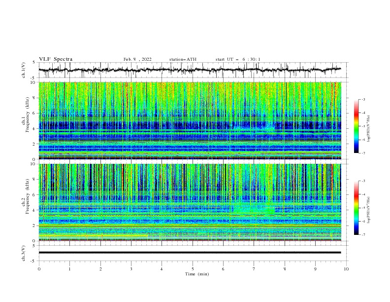Screen dimensions: 390x302
Task: Click the ch.2 spectrogram panel
Action: [190, 202]
